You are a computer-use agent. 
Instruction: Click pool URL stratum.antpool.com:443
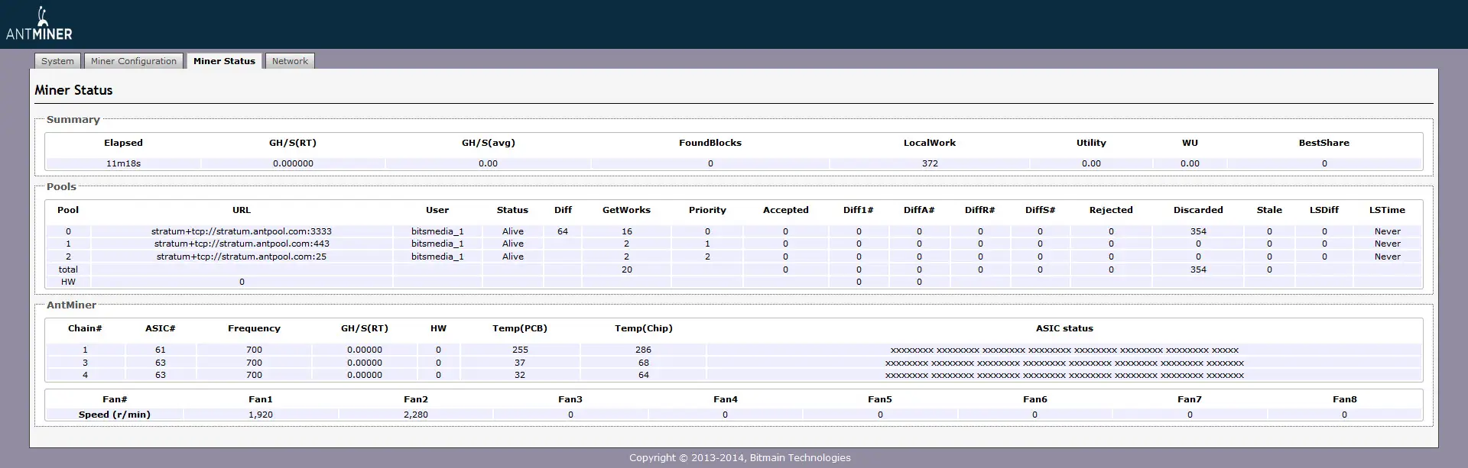click(242, 244)
